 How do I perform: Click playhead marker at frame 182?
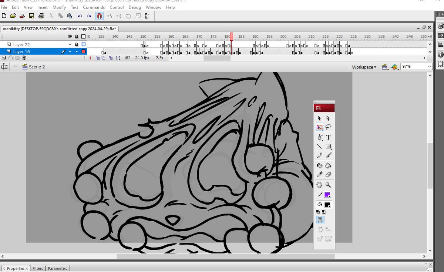point(232,36)
